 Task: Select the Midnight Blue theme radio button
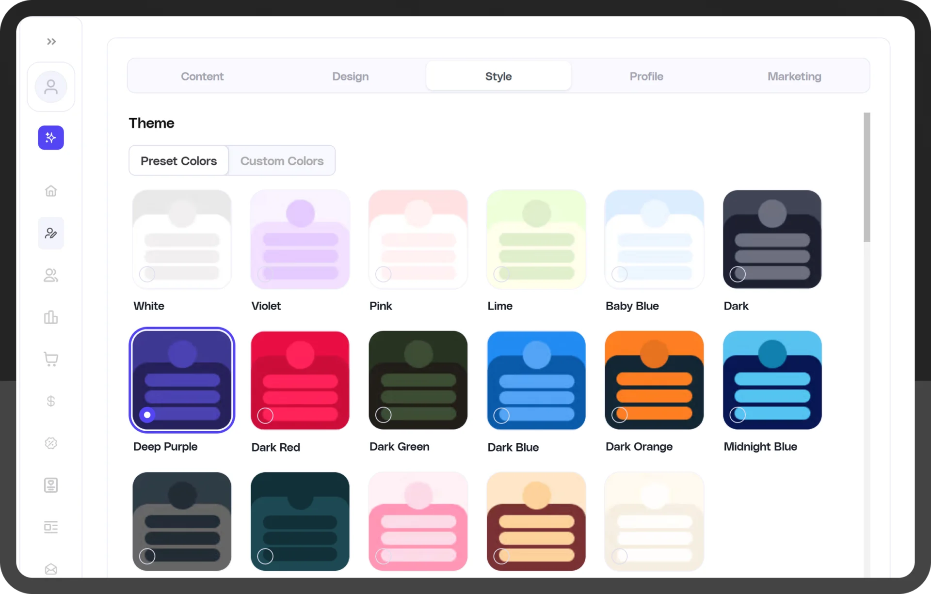[x=738, y=415]
